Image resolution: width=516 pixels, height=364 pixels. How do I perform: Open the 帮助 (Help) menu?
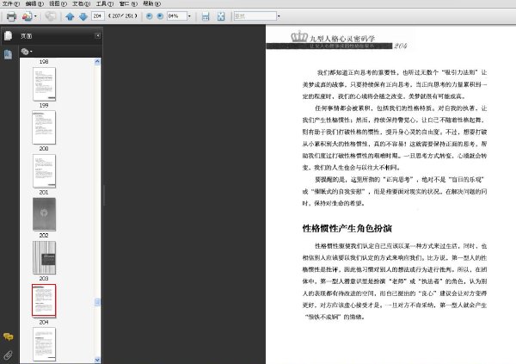click(151, 3)
